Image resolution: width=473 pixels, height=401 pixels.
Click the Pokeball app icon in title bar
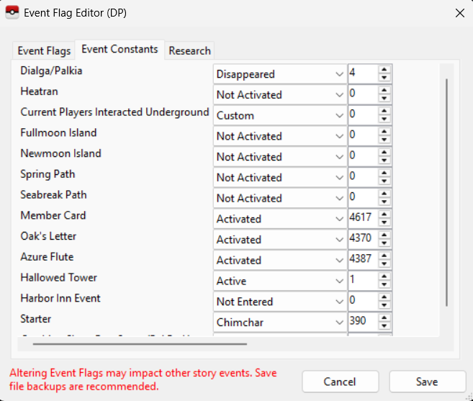pyautogui.click(x=12, y=13)
